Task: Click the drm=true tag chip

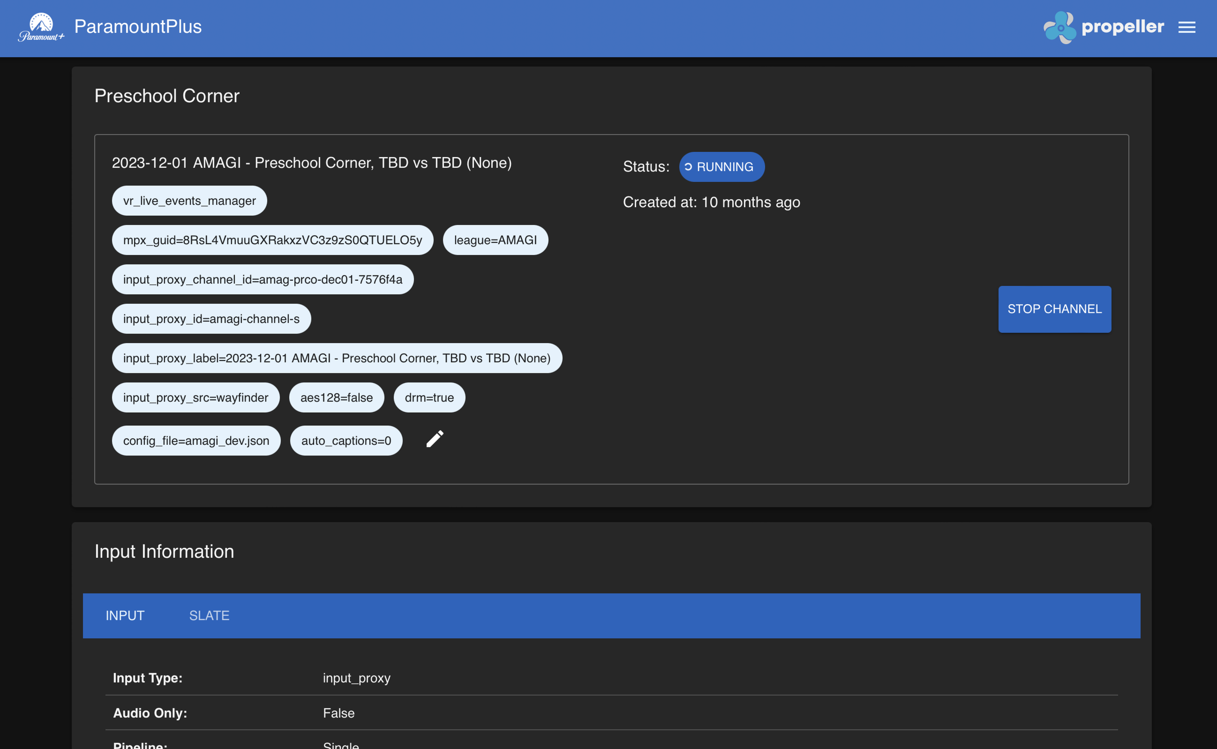Action: 428,398
